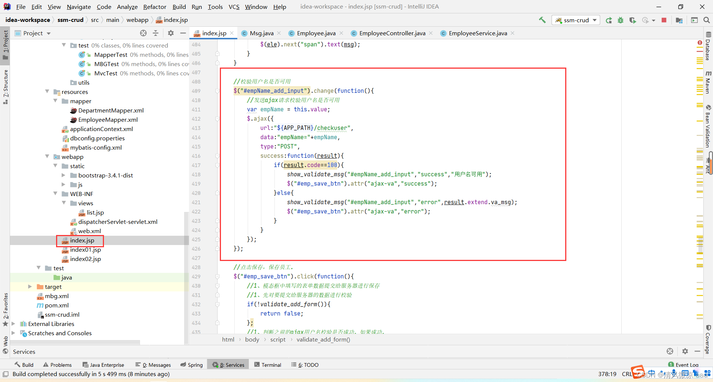Viewport: 713px width, 382px height.
Task: Open the 0: Messages tool window
Action: 153,365
